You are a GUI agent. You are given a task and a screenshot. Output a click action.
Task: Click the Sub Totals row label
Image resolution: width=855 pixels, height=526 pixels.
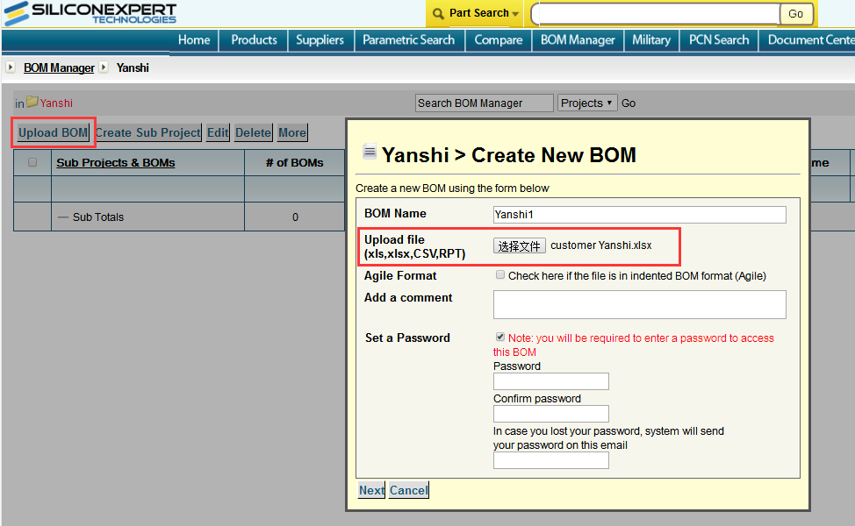click(x=98, y=217)
